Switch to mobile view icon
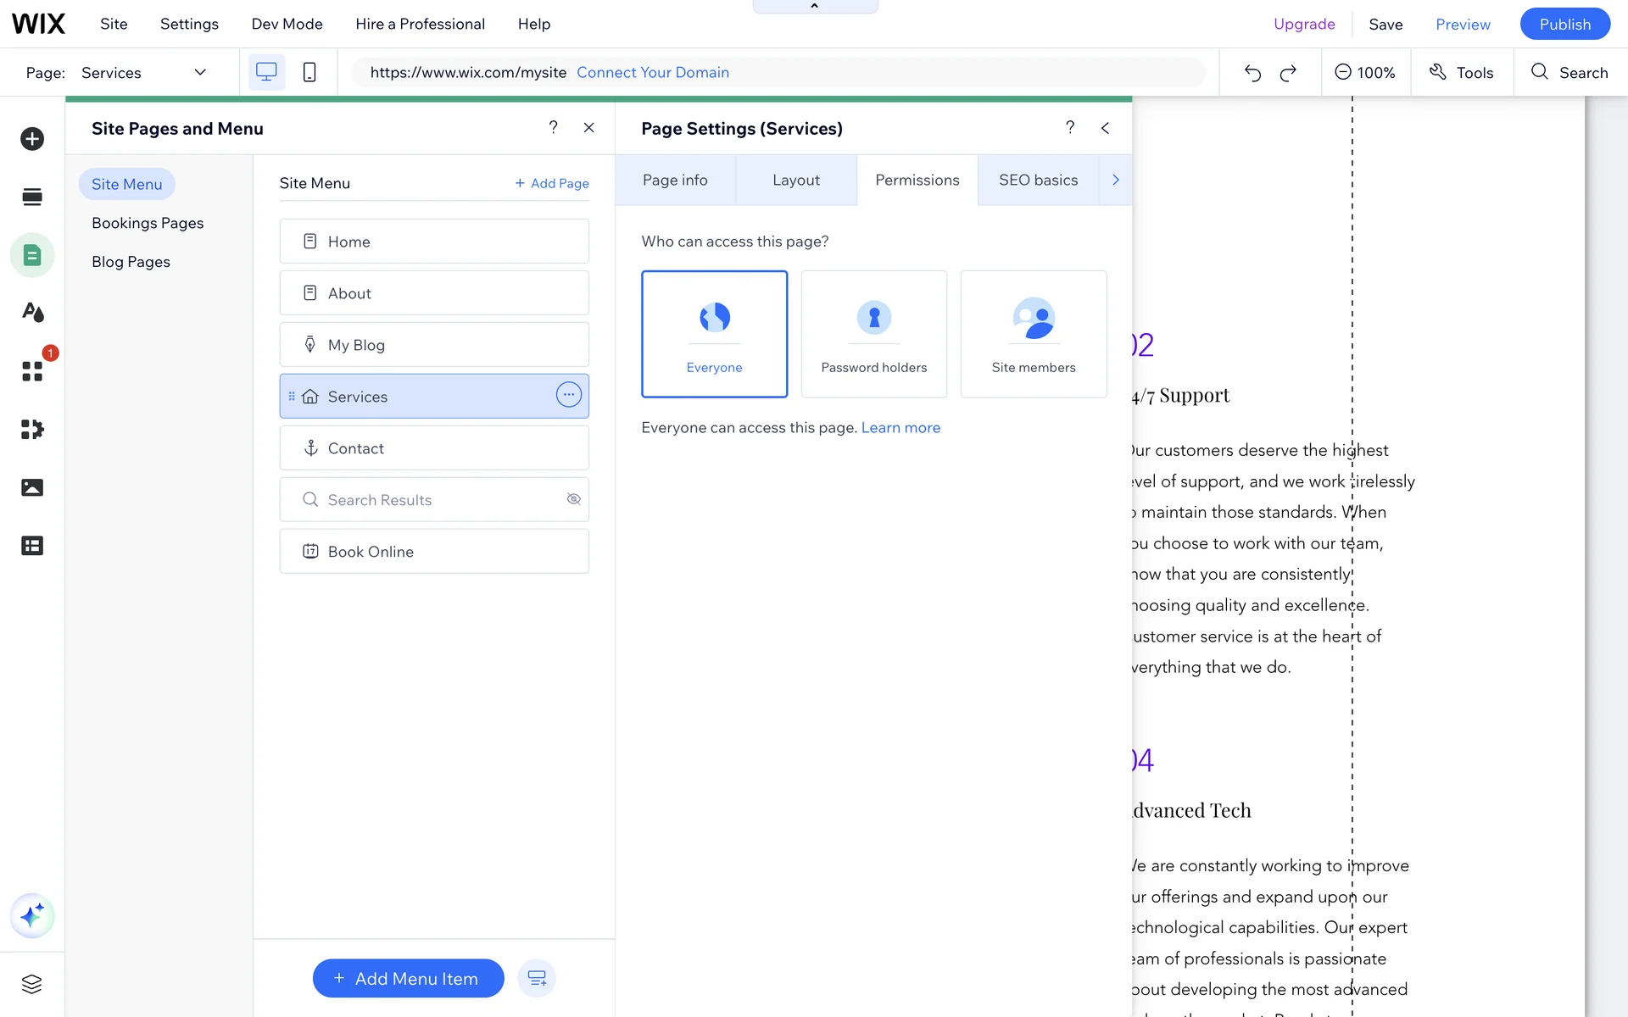The height and width of the screenshot is (1017, 1628). (309, 72)
